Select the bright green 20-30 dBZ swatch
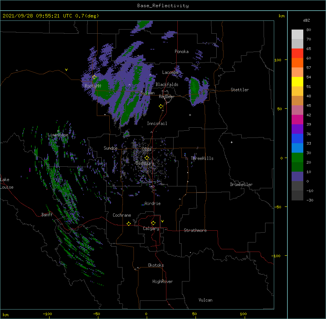Viewport: 326px width, 319px height. pos(297,158)
